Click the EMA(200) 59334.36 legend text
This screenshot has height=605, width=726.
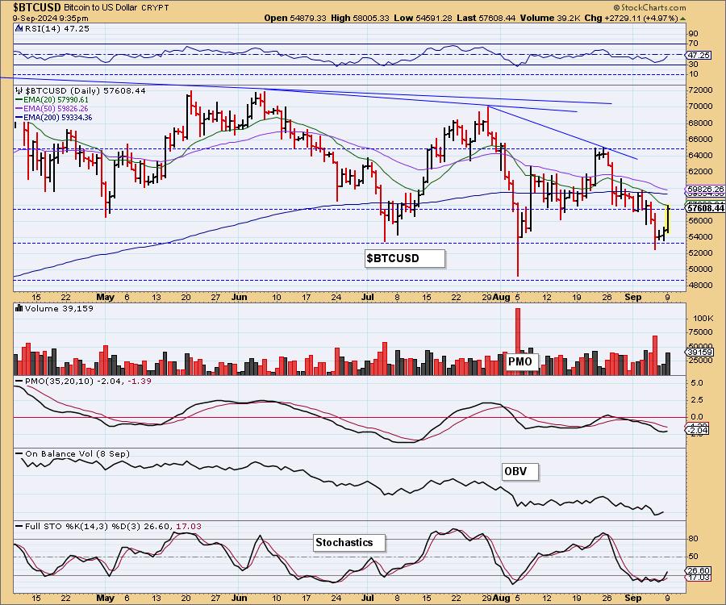point(58,118)
